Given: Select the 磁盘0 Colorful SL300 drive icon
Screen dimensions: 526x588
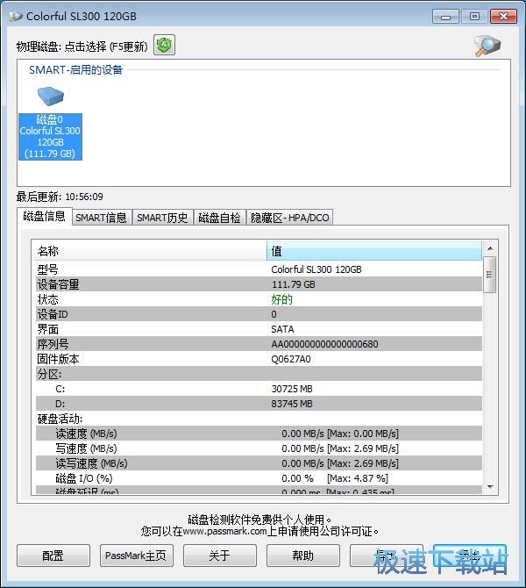Looking at the screenshot, I should [x=51, y=124].
